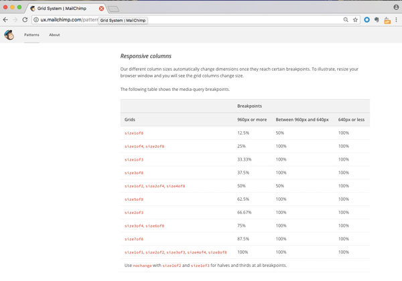The width and height of the screenshot is (402, 281).
Task: Click the 66.67% cell
Action: pos(245,212)
